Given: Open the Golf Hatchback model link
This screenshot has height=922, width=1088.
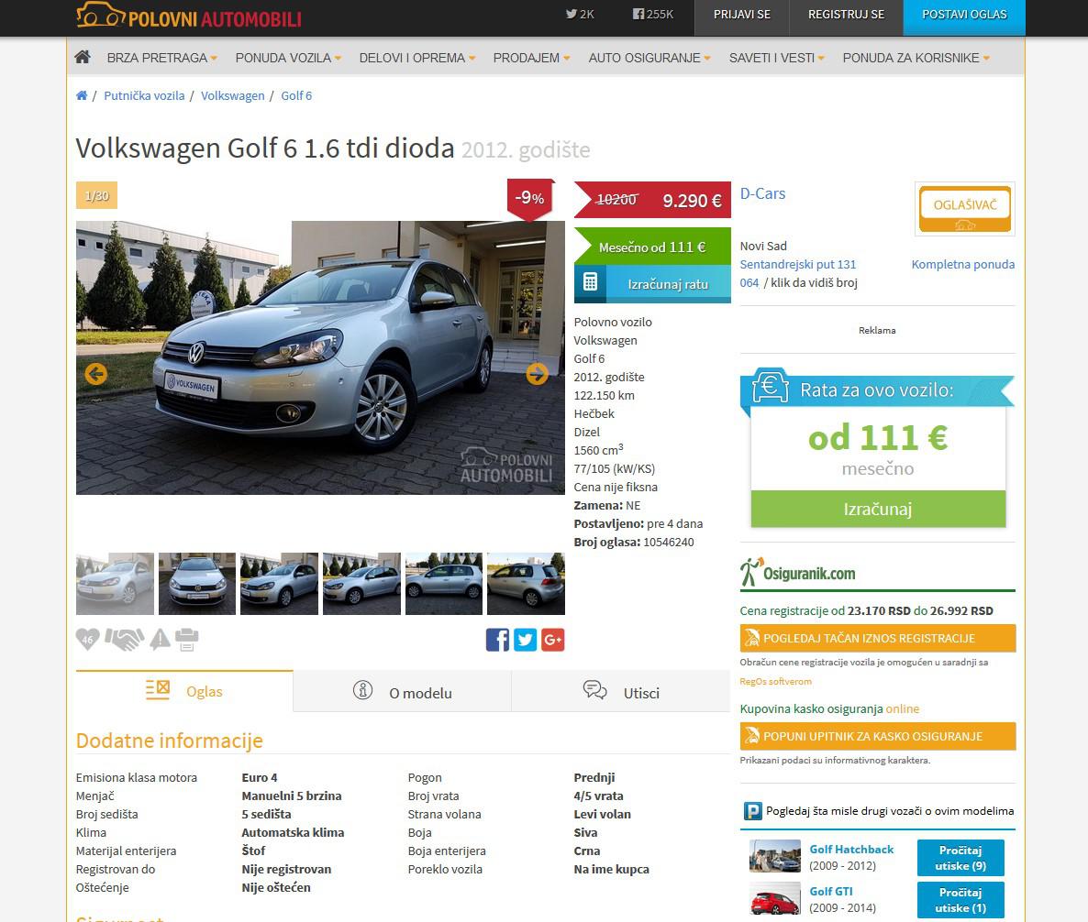Looking at the screenshot, I should coord(851,850).
